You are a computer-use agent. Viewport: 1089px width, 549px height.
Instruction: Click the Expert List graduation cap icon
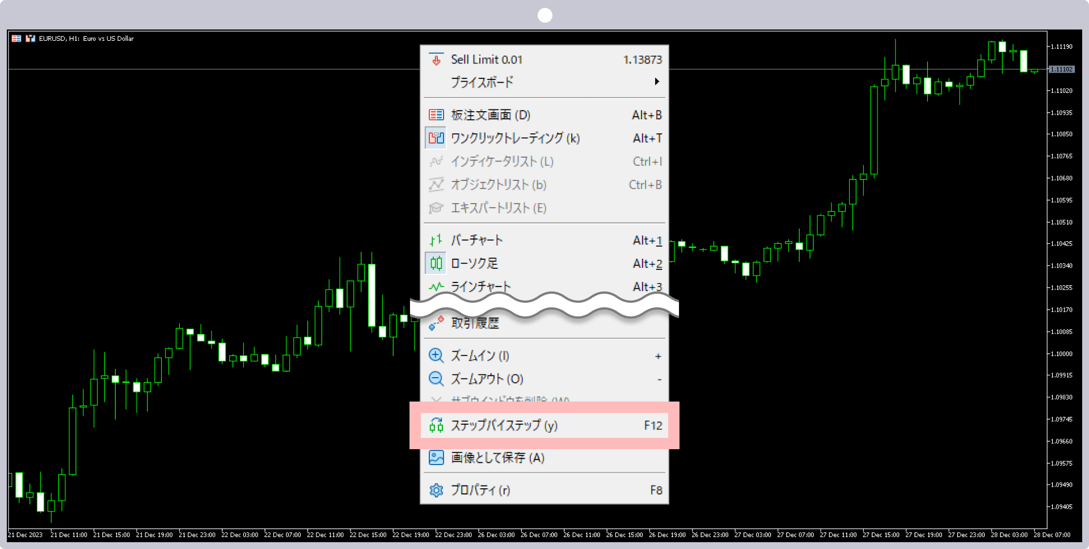click(436, 208)
